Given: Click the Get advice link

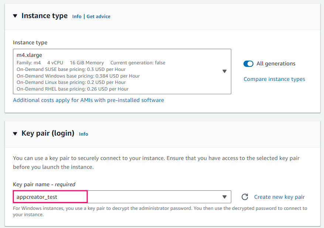Looking at the screenshot, I should coord(98,17).
